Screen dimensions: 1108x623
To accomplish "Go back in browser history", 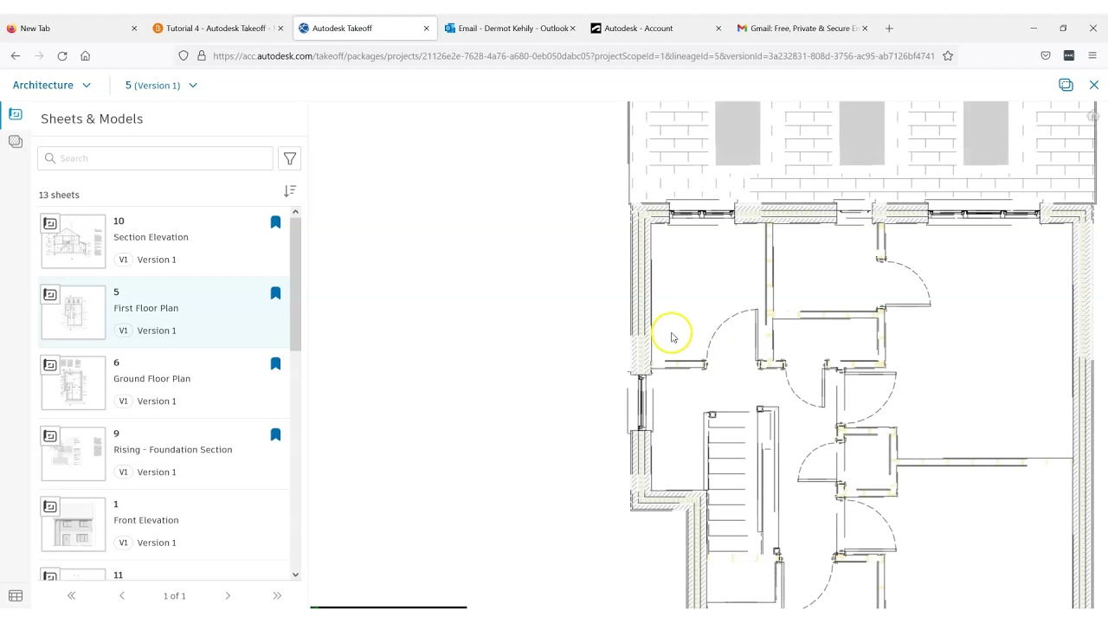I will coord(16,56).
